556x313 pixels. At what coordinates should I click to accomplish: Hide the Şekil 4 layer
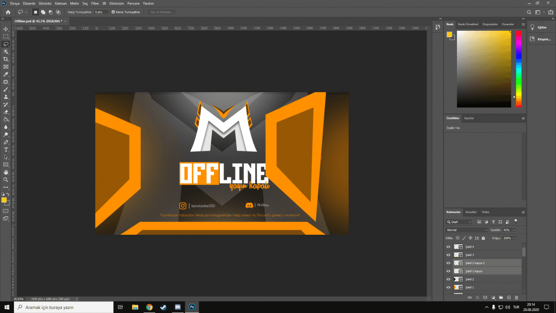click(448, 247)
